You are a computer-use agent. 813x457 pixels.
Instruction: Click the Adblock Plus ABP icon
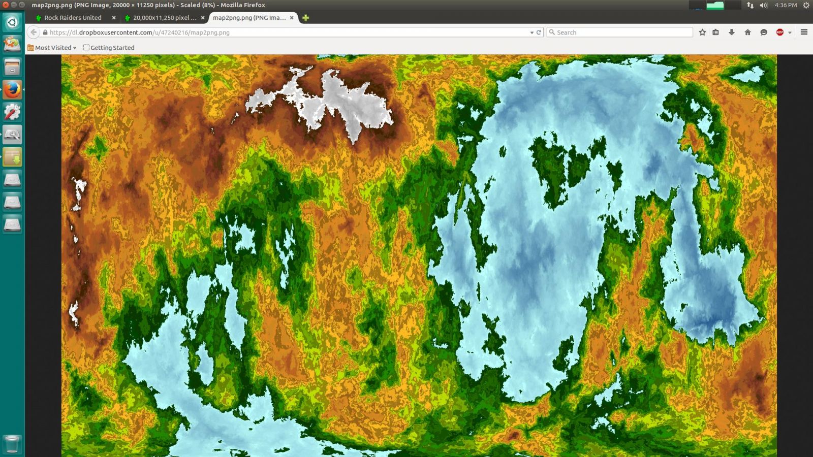780,32
